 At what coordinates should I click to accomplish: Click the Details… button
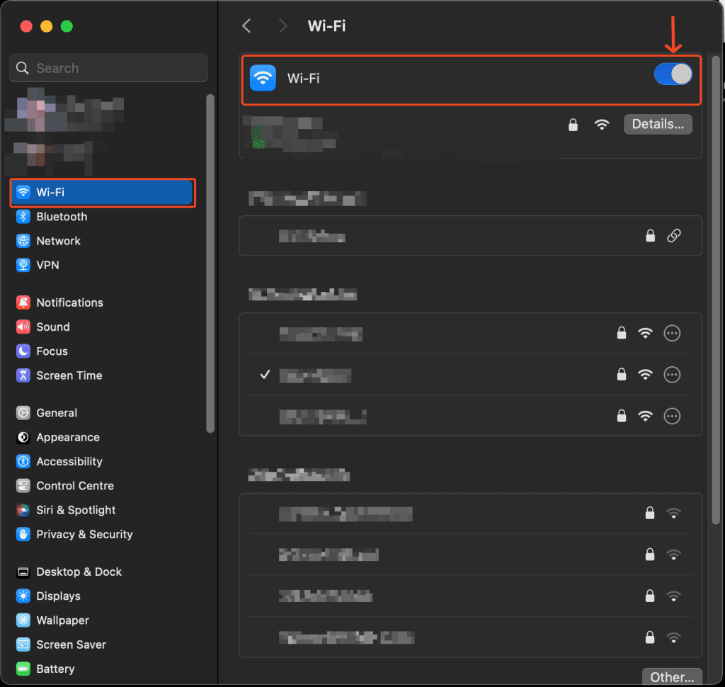(658, 124)
